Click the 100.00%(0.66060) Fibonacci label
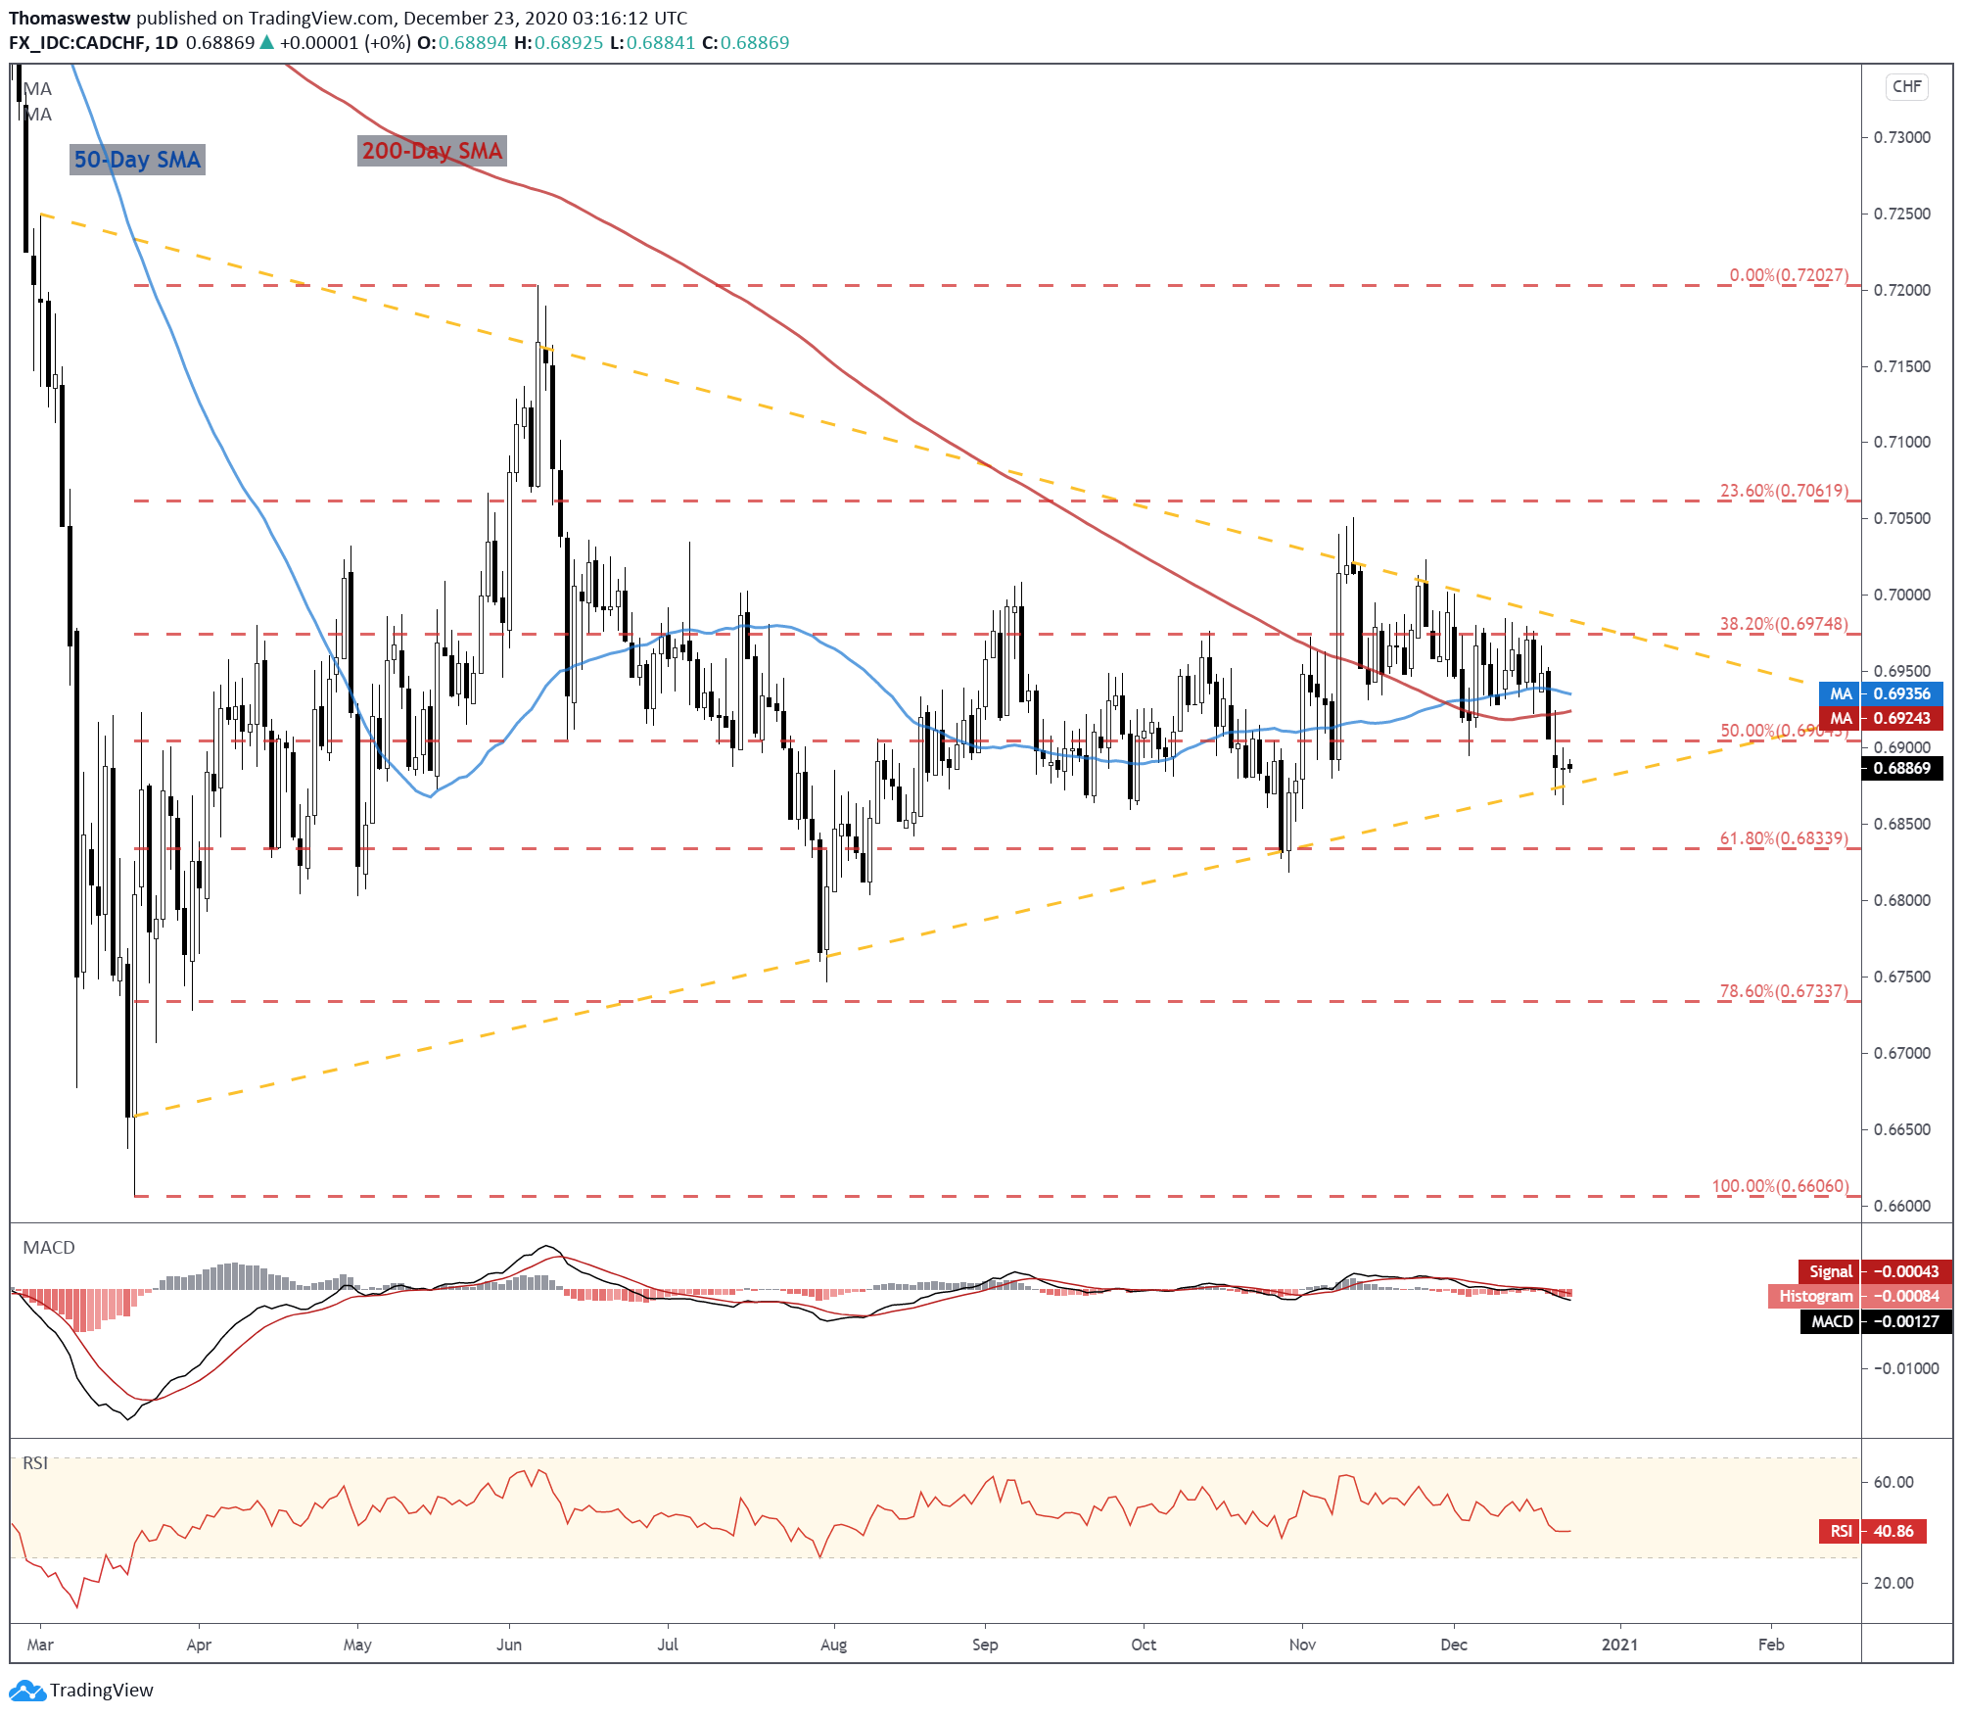 click(x=1780, y=1186)
